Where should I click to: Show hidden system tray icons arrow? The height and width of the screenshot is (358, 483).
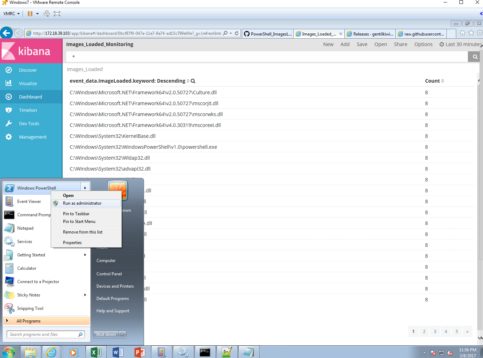[424, 353]
